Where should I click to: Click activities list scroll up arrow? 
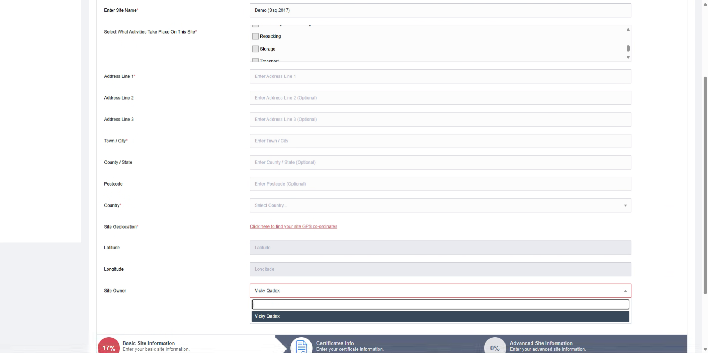tap(628, 30)
